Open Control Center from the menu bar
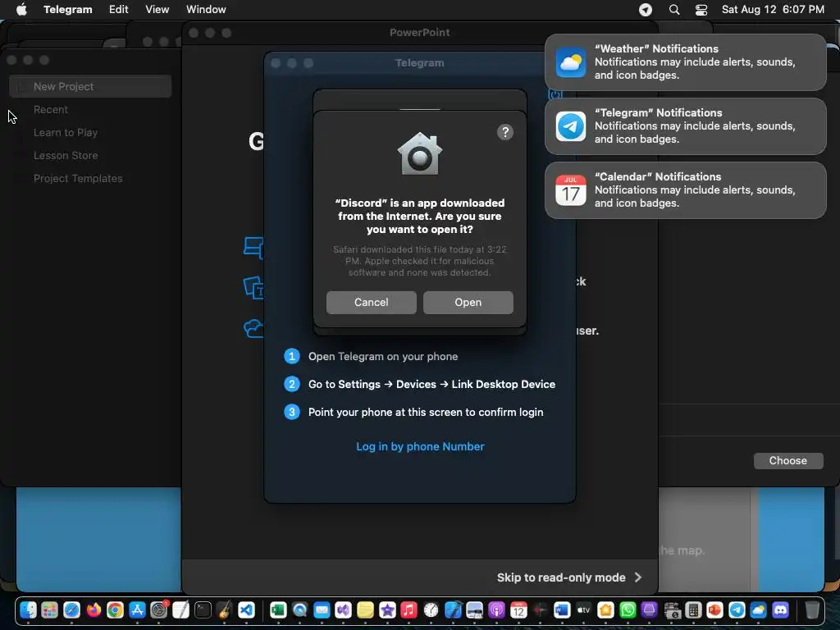 [701, 10]
